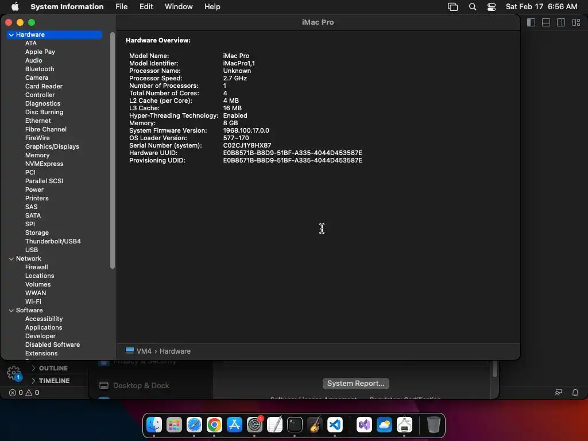Open VS Code Manage gear icon
Image resolution: width=588 pixels, height=441 pixels.
pyautogui.click(x=14, y=373)
